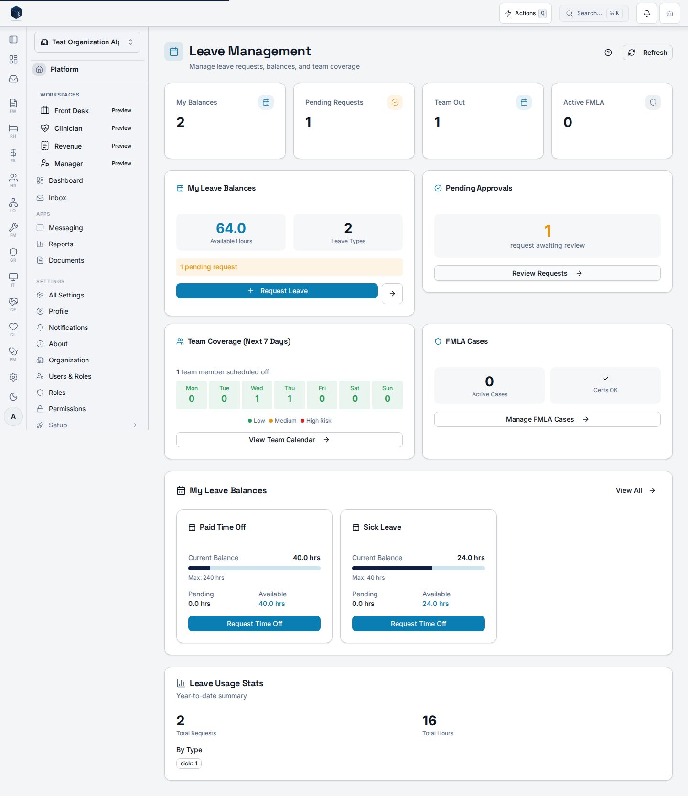The image size is (688, 796).
Task: Toggle dark mode moon icon
Action: (x=13, y=397)
